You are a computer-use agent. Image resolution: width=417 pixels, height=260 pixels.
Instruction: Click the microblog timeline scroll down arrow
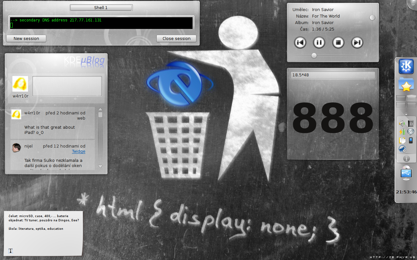pos(100,166)
